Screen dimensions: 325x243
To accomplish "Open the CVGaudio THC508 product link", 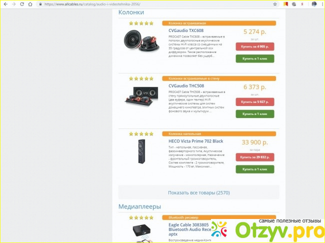I will pyautogui.click(x=186, y=86).
